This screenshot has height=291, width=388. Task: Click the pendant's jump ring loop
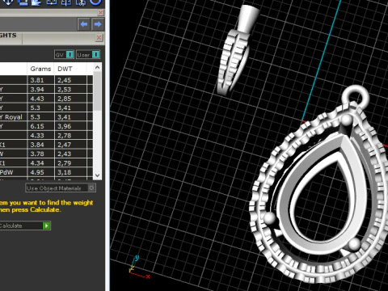(355, 96)
